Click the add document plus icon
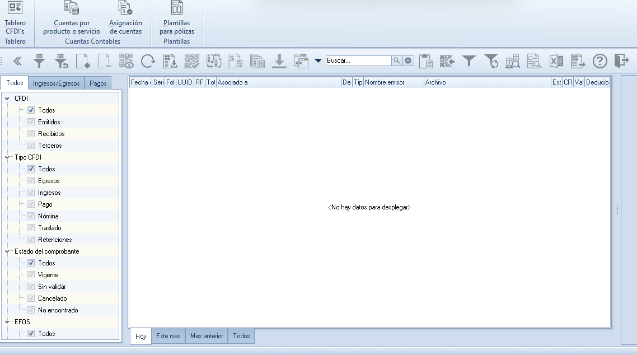Image resolution: width=637 pixels, height=355 pixels. (83, 61)
